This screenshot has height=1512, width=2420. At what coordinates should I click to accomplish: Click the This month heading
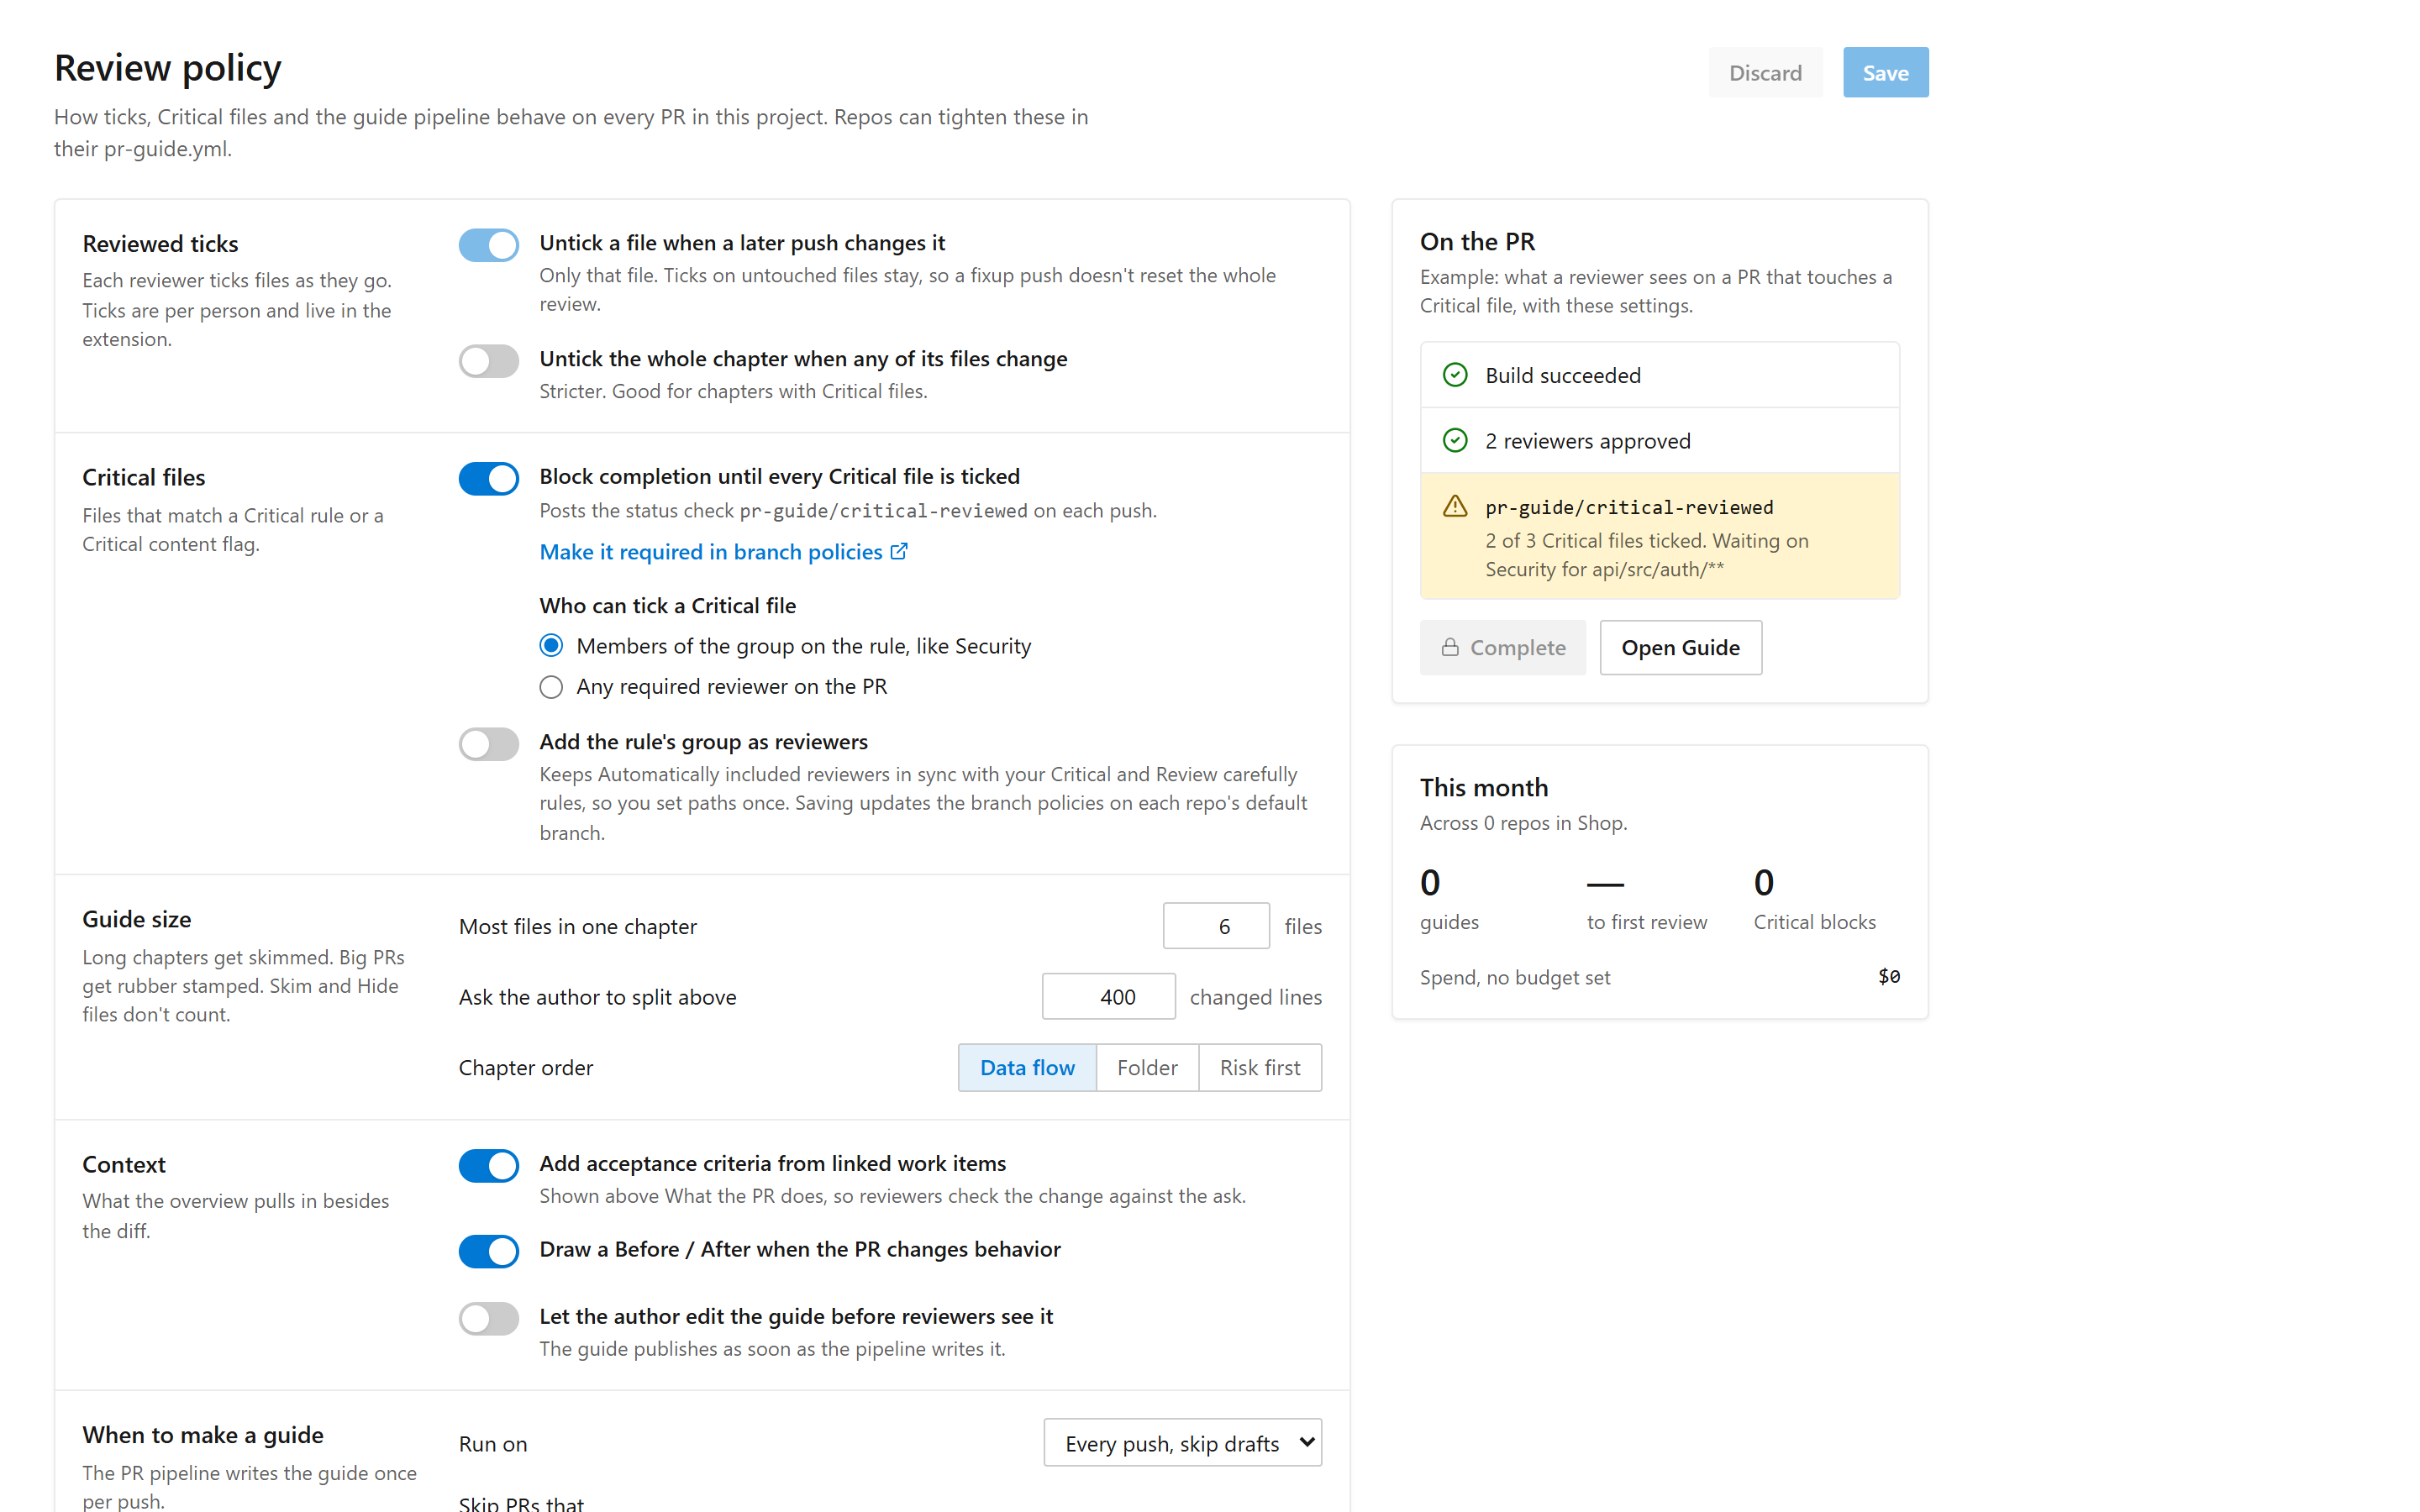point(1483,788)
